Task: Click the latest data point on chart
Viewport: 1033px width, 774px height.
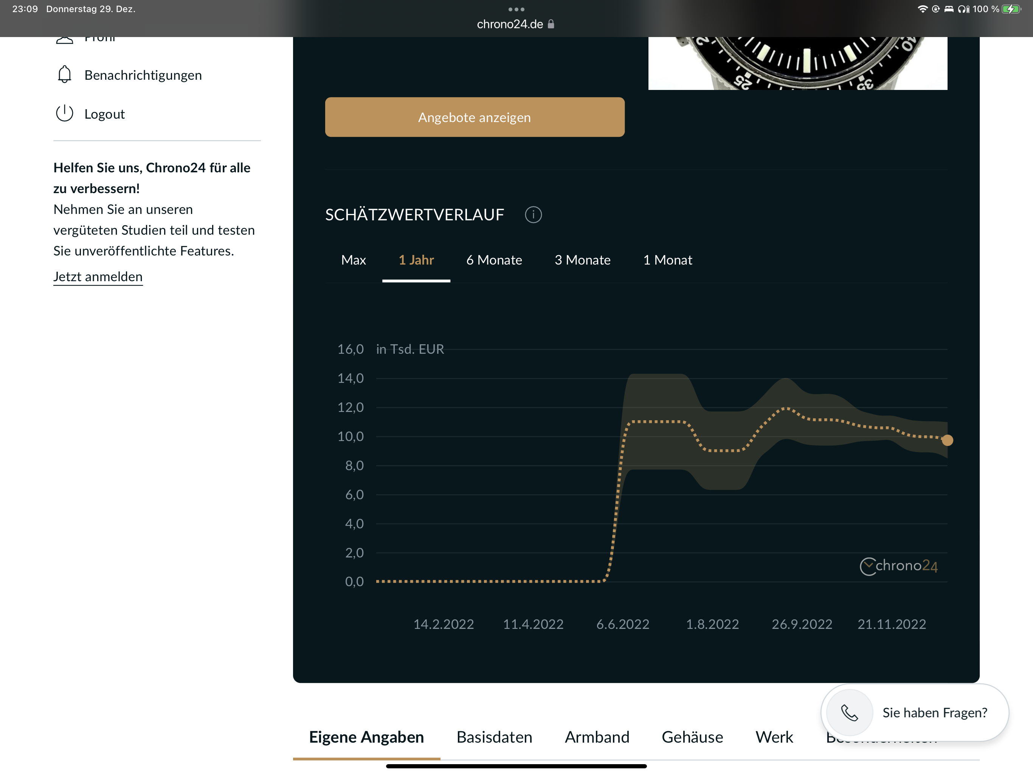Action: (947, 440)
